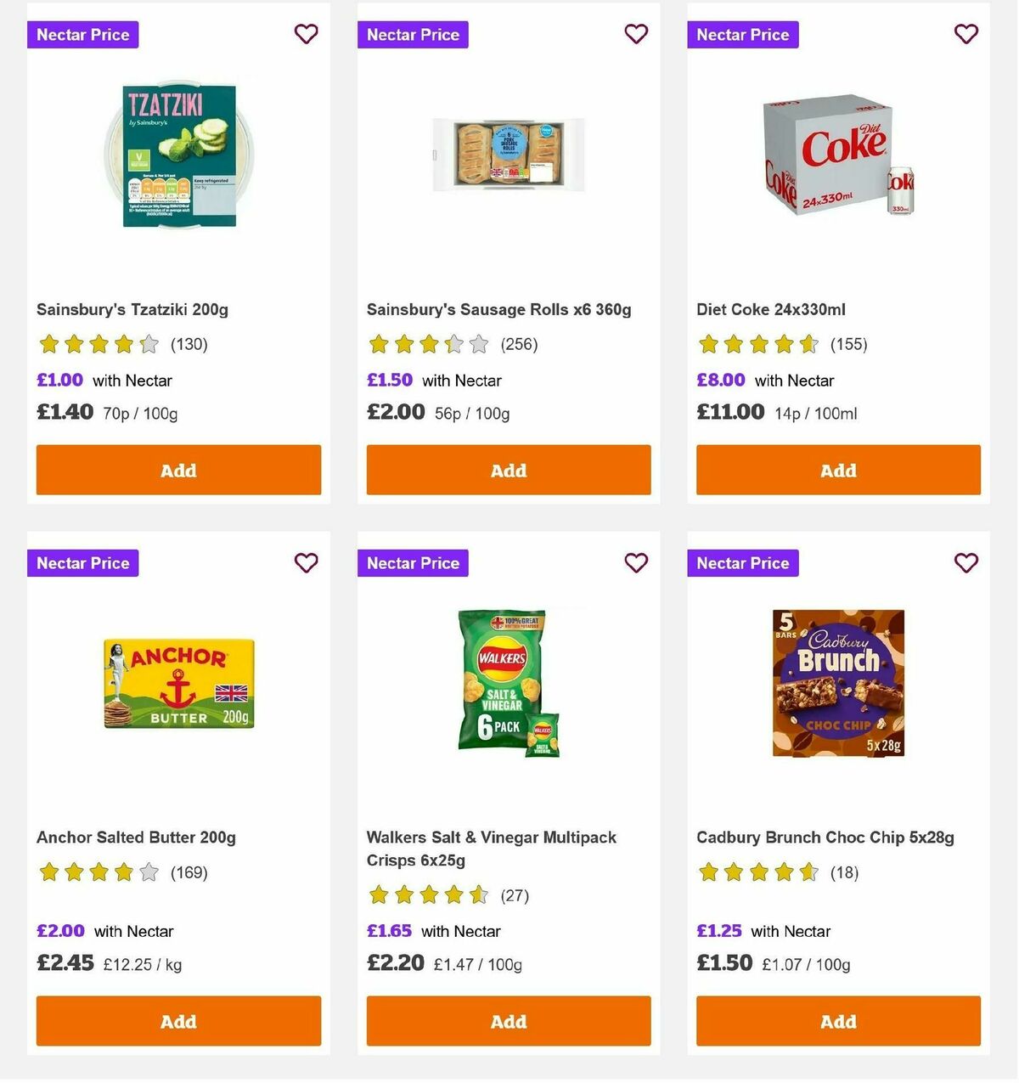Select the wishlist heart on Walkers crisps
This screenshot has width=1019, height=1083.
tap(636, 562)
